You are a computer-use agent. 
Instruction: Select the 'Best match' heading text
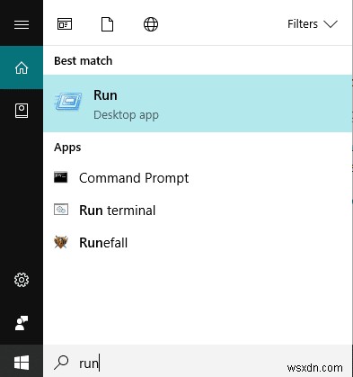pyautogui.click(x=84, y=61)
